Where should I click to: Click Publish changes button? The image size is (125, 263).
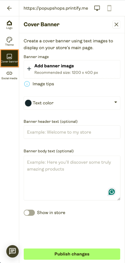(72, 254)
